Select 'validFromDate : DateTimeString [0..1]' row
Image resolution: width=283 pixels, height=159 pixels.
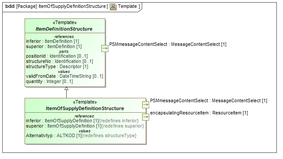tap(64, 76)
